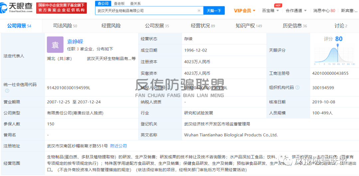Clear the search box with the X icon
Viewport: 359px width, 176px height.
click(199, 11)
